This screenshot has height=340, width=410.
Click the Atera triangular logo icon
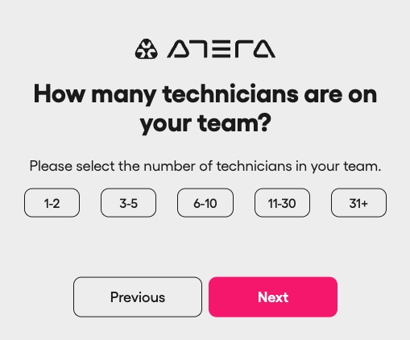point(146,49)
